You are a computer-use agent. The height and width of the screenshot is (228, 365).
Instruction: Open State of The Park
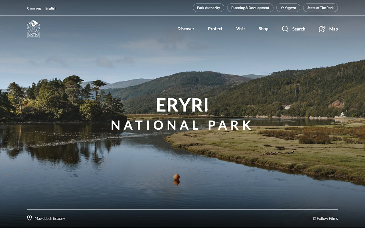[x=320, y=8]
